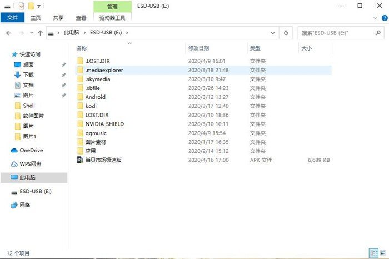Viewport: 389px width, 259px height.
Task: Select the .skymedia folder icon
Action: (80, 79)
